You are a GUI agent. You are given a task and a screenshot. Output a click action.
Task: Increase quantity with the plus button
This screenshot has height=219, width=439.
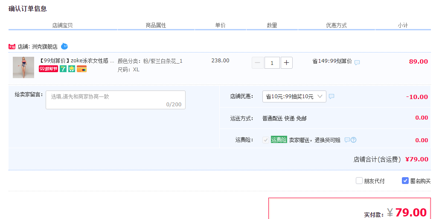coord(286,63)
